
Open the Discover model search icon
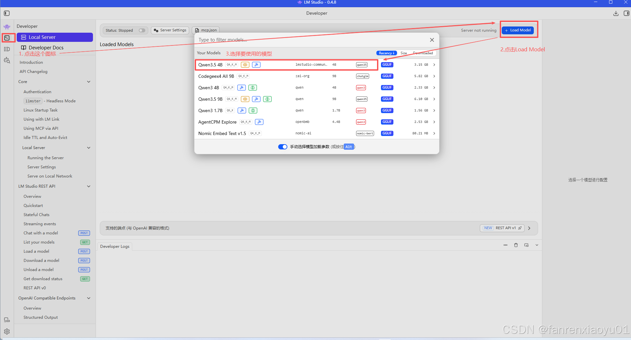tap(7, 60)
